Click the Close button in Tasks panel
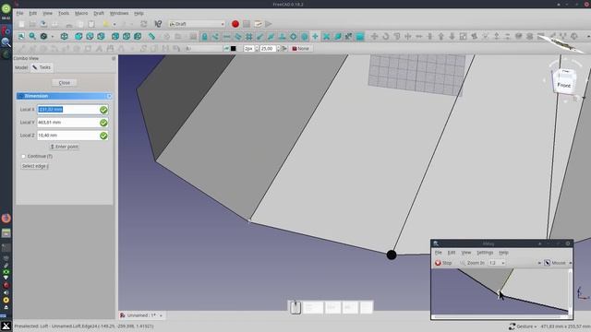Image resolution: width=591 pixels, height=332 pixels. pos(64,83)
